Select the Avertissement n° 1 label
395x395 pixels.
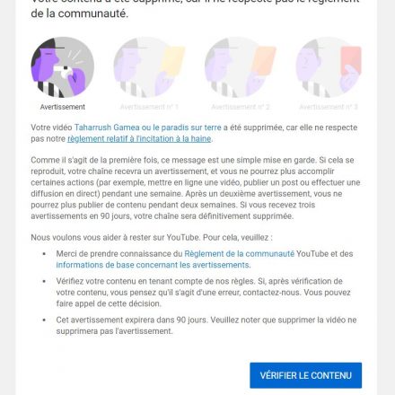149,107
